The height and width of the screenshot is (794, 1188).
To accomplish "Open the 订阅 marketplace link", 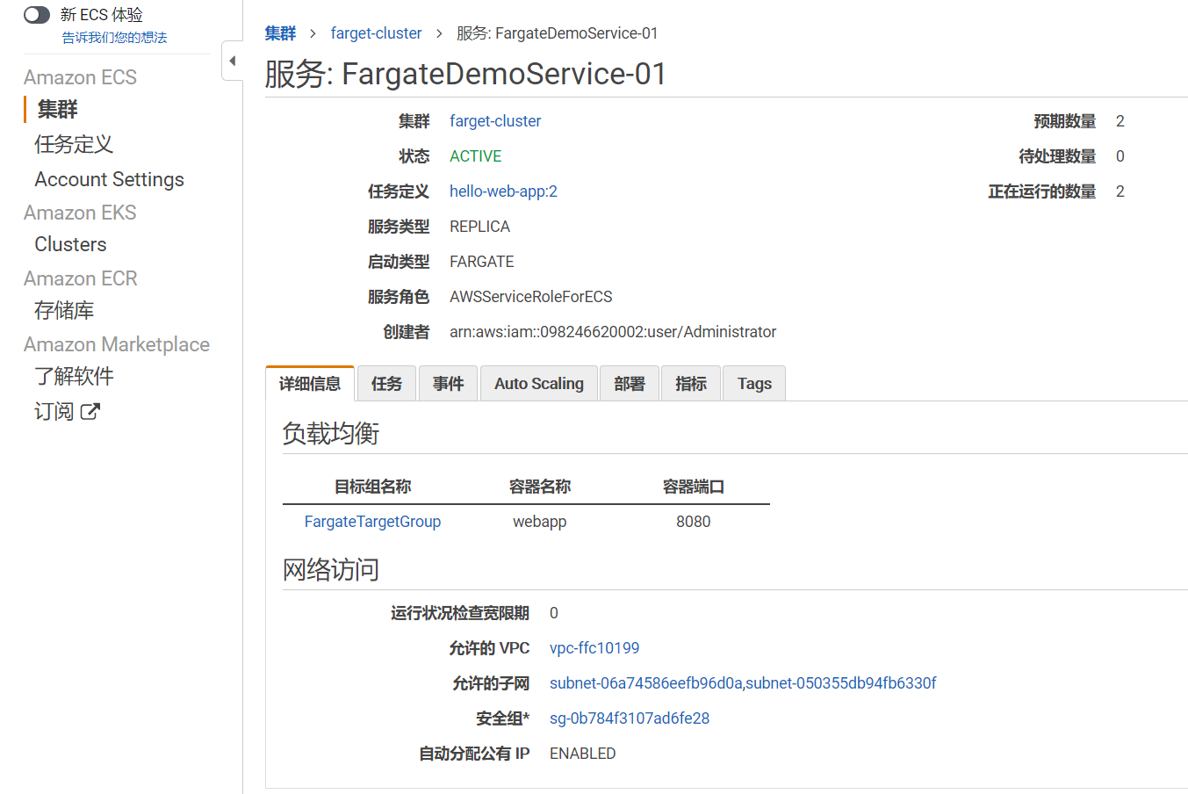I will point(54,411).
